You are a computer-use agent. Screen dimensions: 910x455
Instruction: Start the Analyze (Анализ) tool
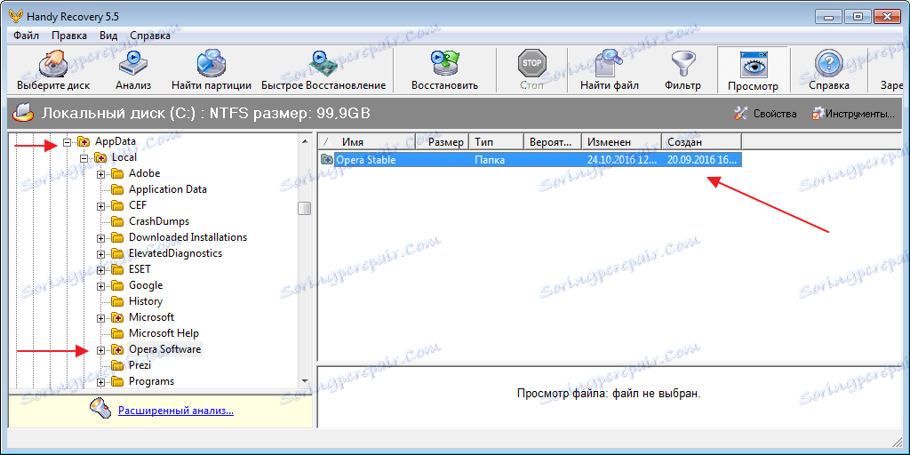point(133,70)
